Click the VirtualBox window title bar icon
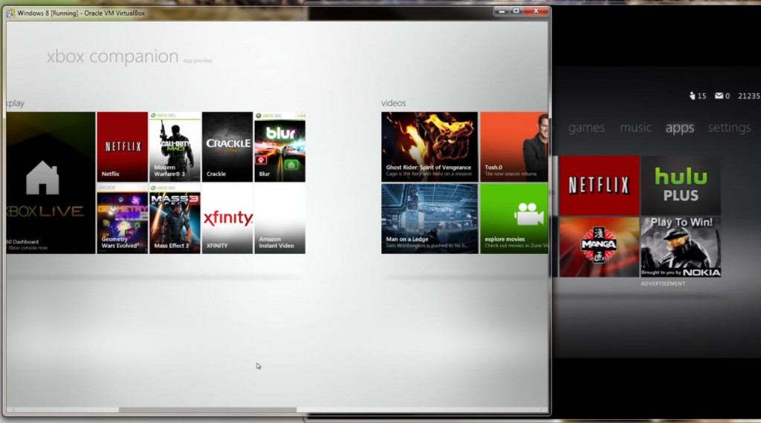 [10, 13]
